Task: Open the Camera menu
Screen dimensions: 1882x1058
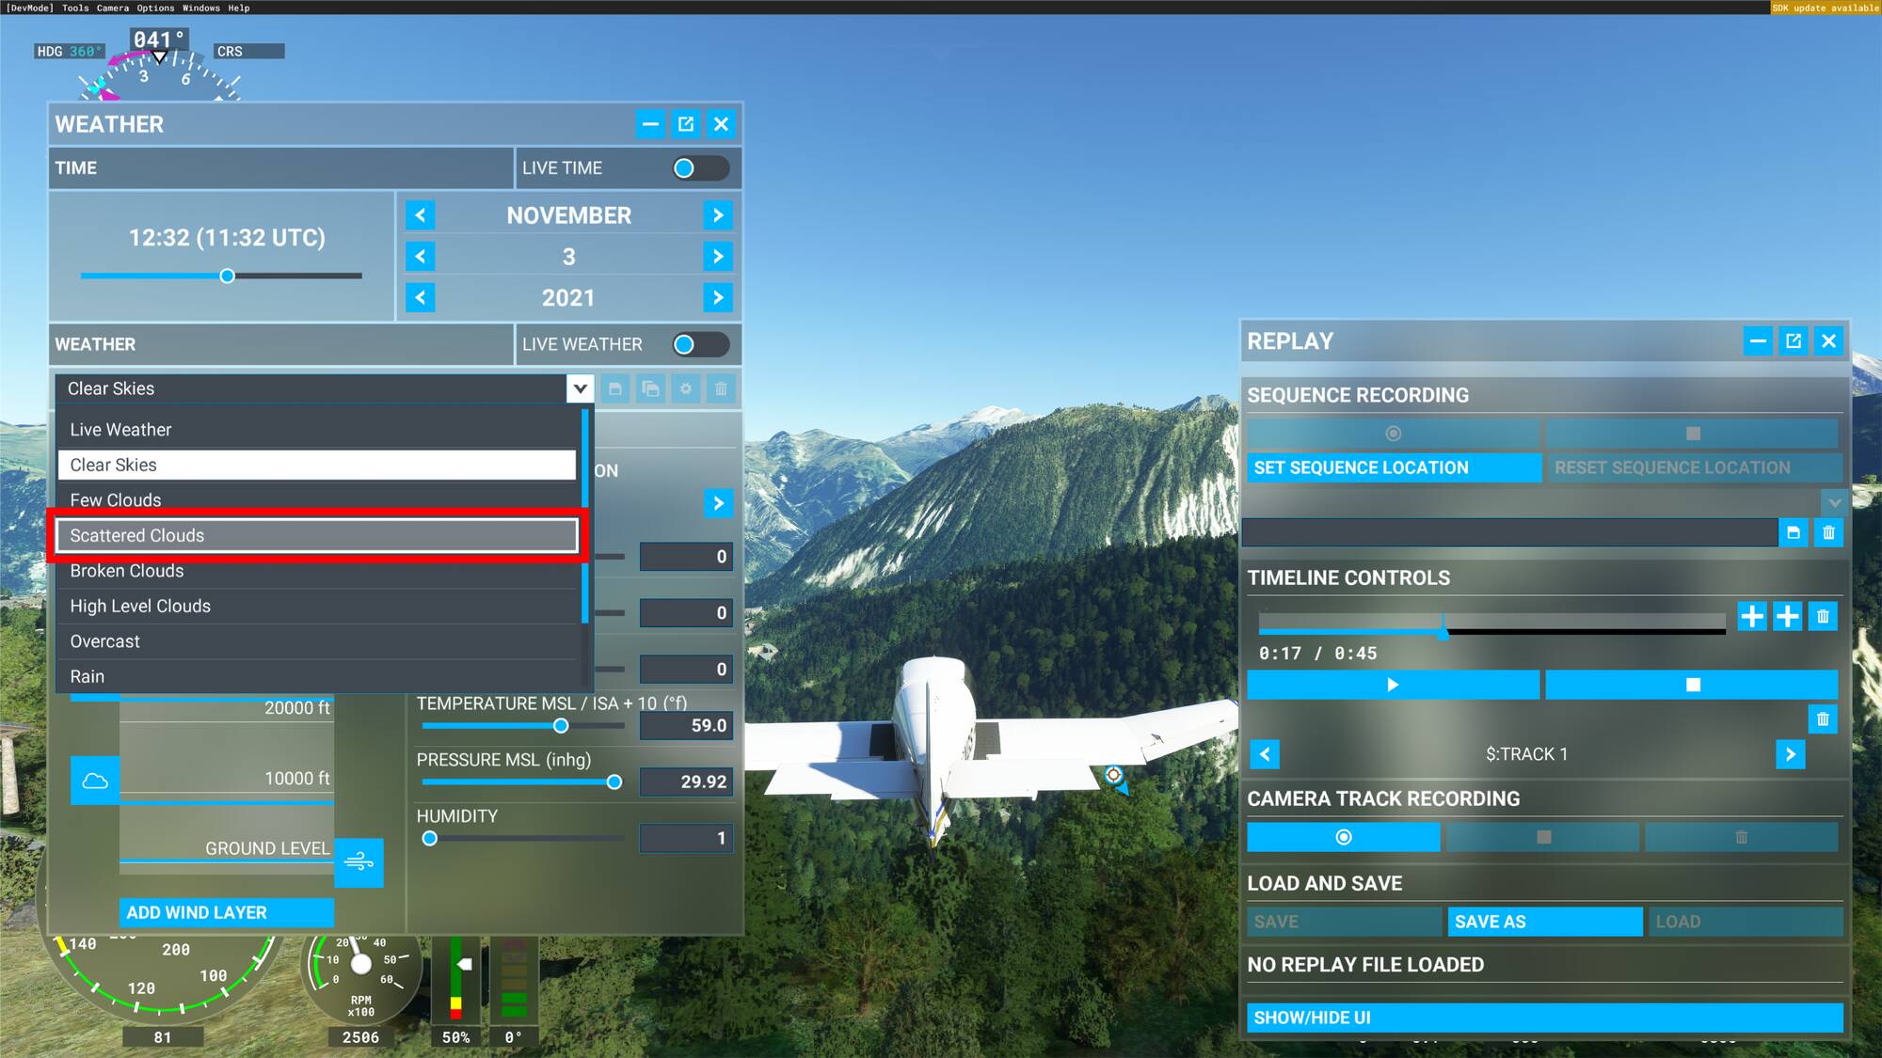Action: click(x=113, y=8)
